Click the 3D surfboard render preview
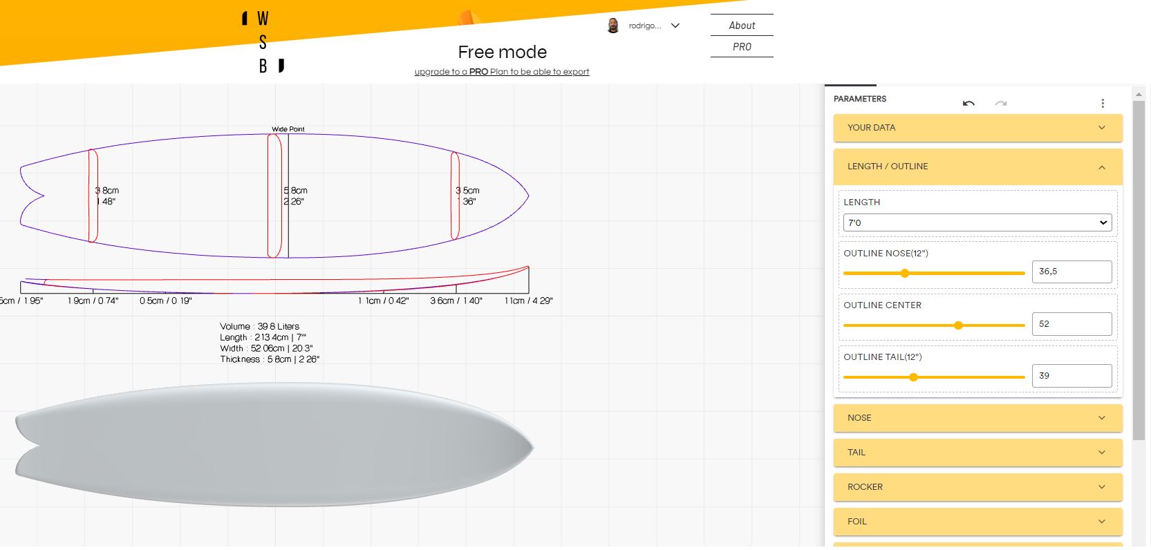This screenshot has height=550, width=1151. tap(274, 445)
